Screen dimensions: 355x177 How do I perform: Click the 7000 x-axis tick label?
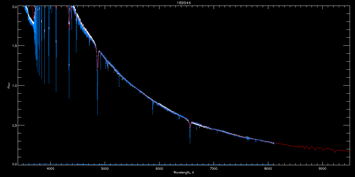pyautogui.click(x=214, y=169)
